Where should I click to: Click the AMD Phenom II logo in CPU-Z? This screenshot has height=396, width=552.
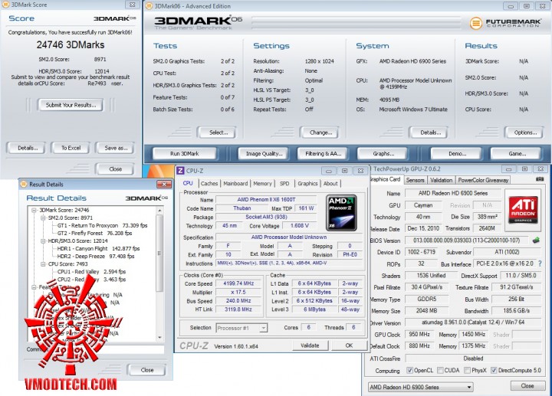(x=341, y=212)
